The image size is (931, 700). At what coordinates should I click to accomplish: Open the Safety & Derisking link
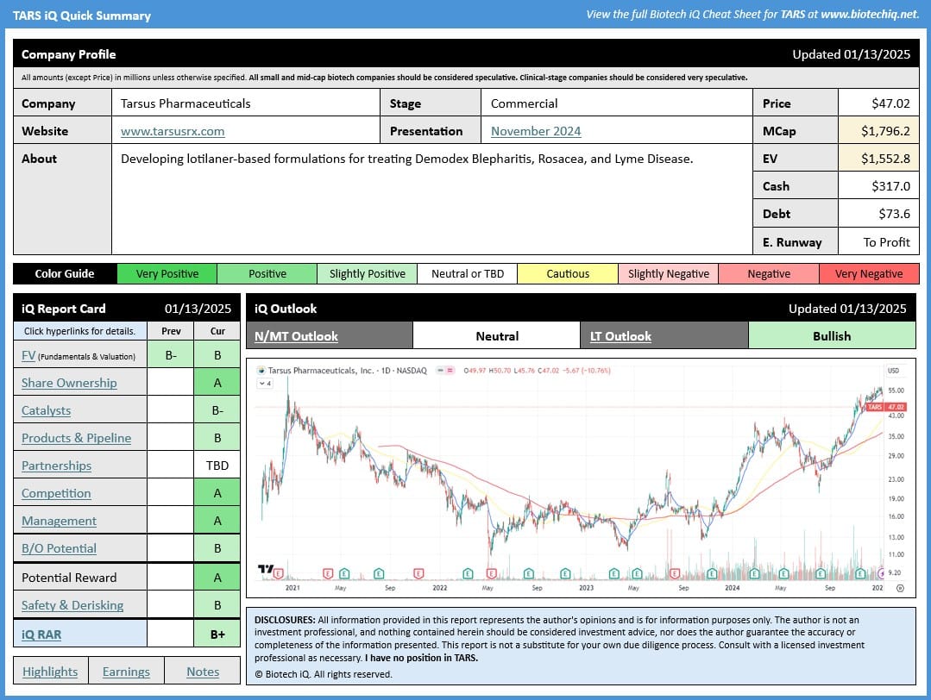pos(72,605)
